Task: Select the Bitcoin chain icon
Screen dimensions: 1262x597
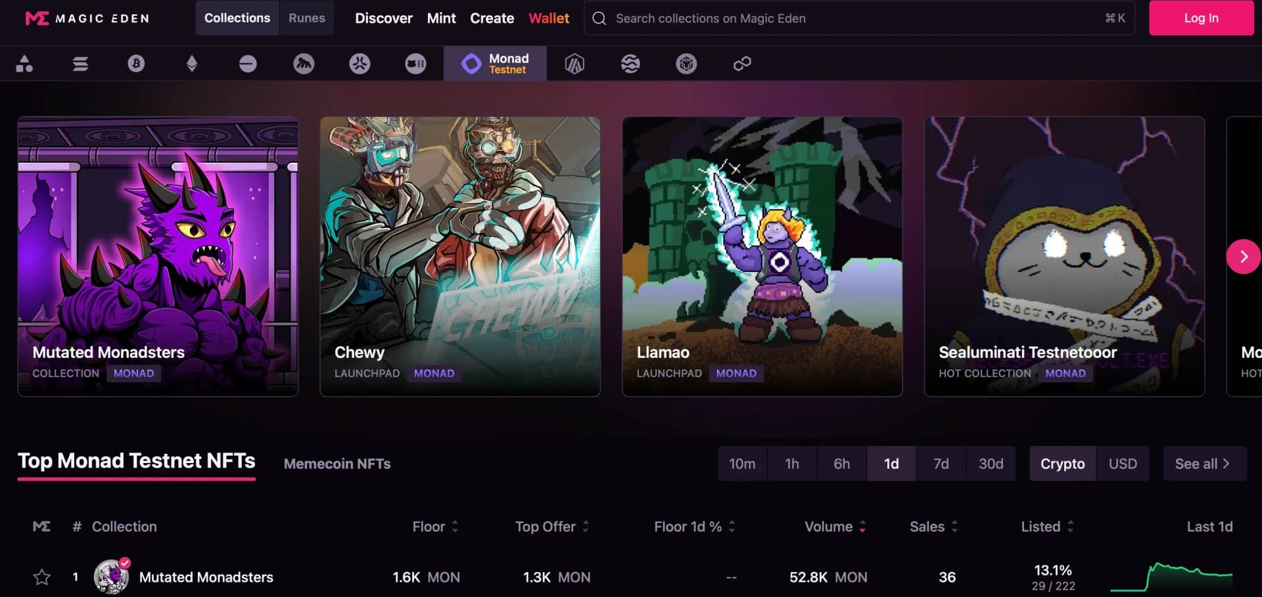Action: point(136,64)
